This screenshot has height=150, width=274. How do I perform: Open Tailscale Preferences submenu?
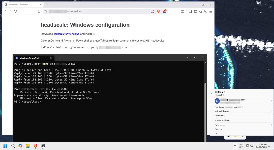tap(242, 125)
